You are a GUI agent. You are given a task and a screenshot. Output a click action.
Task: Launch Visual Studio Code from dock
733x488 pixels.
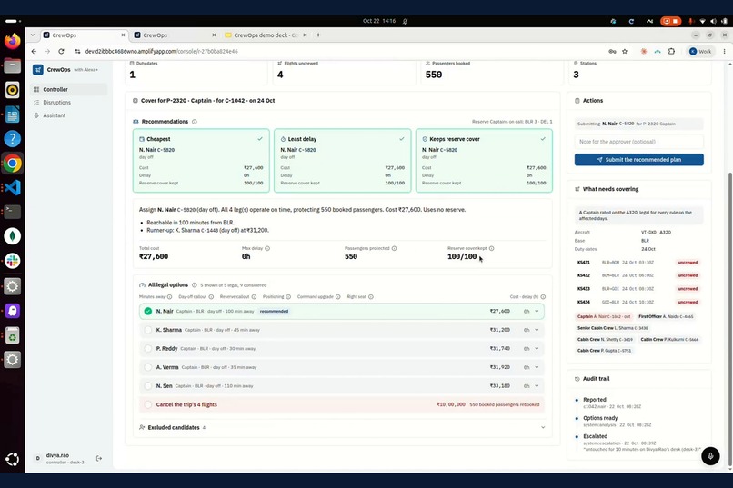click(13, 187)
